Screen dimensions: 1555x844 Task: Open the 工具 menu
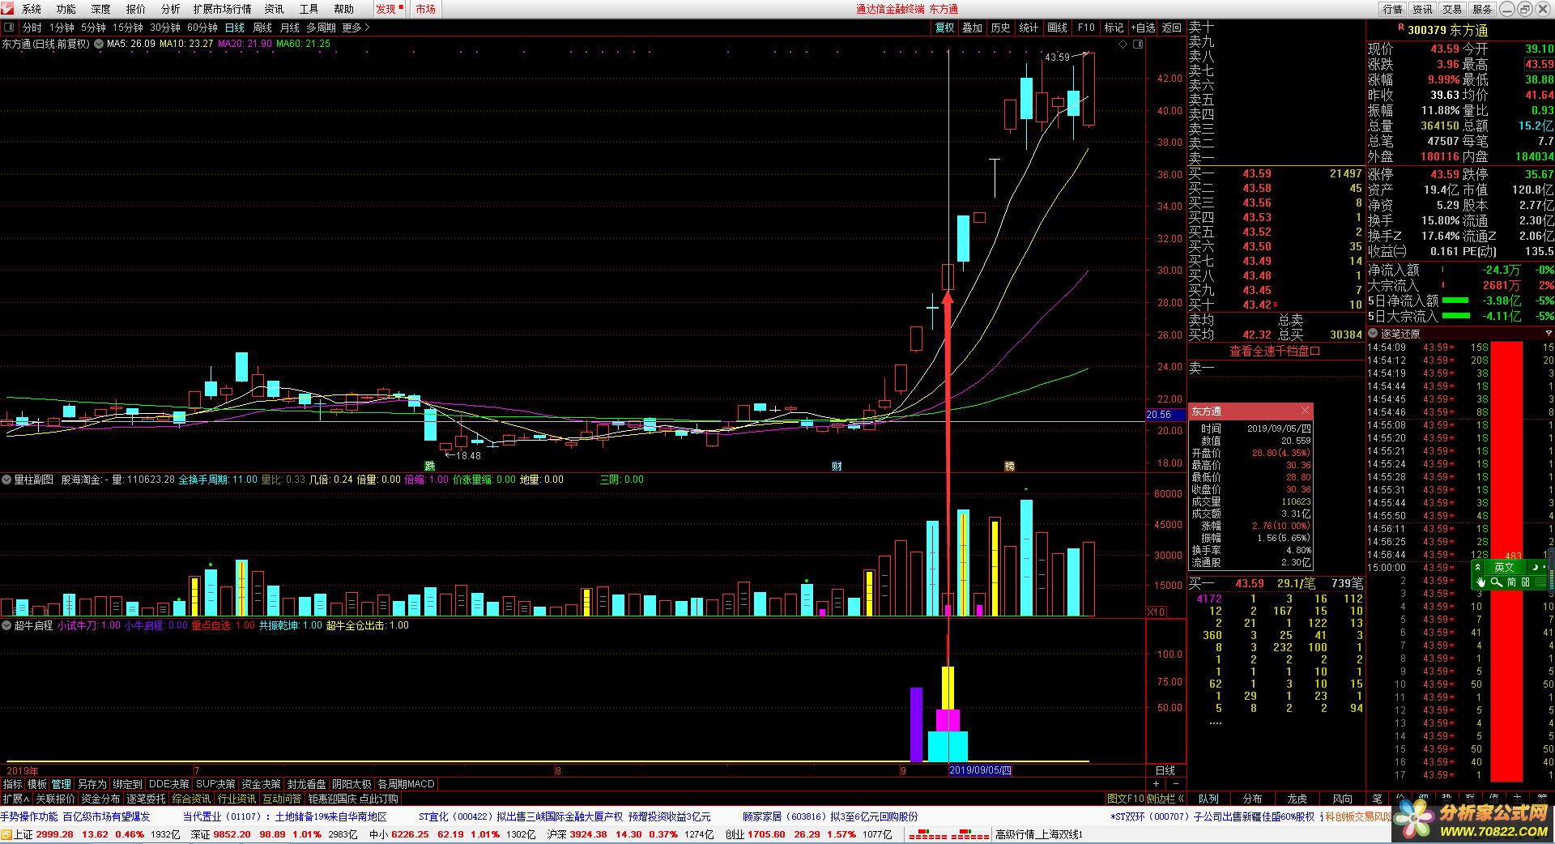(x=309, y=9)
